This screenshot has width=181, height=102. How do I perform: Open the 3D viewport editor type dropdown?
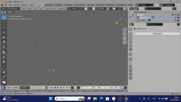pos(3,9)
